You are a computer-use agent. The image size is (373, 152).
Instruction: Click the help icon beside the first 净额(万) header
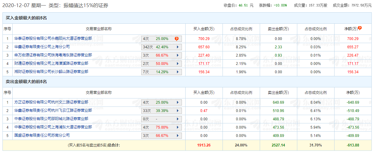coord(359,28)
